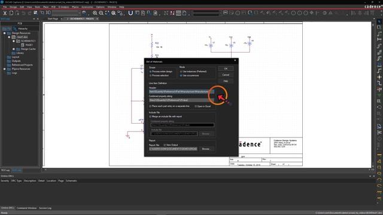Click the Zoom Out magnifier icon
Screen dimensions: 383x215
pos(101,13)
